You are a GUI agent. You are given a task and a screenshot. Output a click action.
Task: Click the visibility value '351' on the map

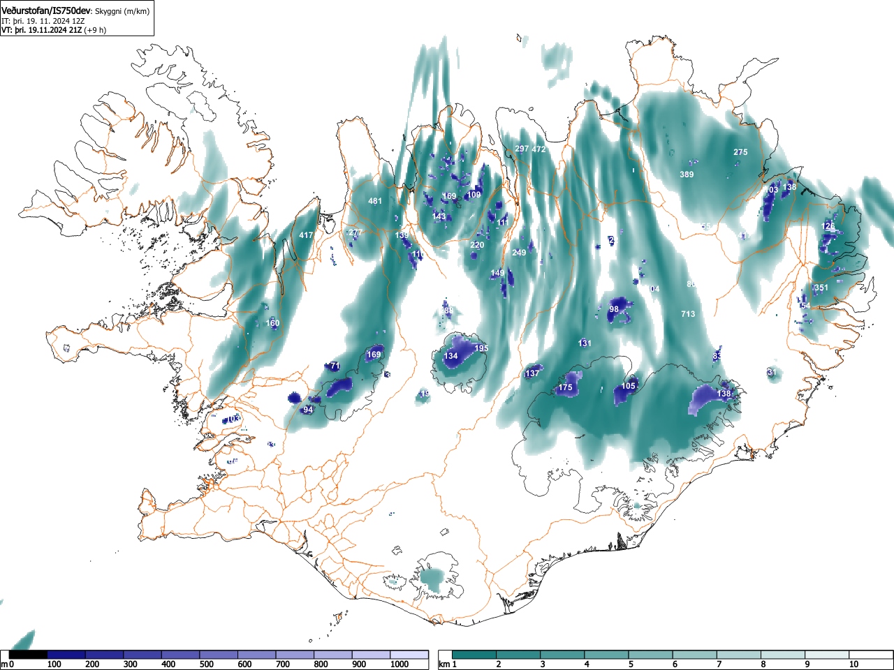click(821, 288)
